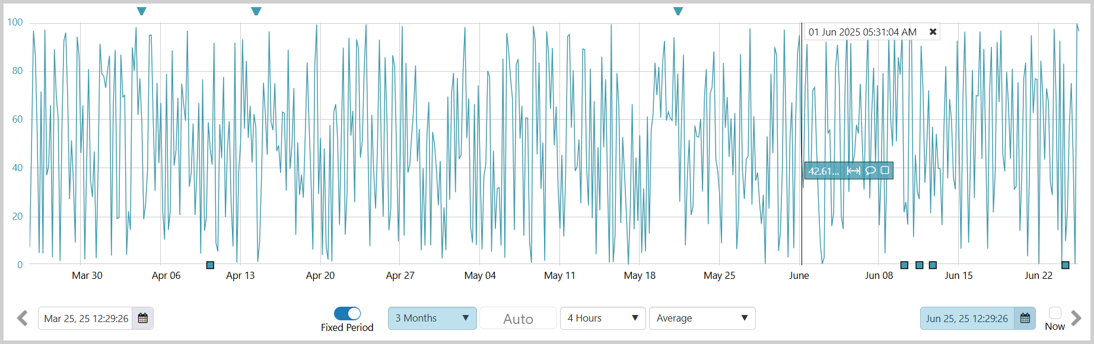Image resolution: width=1094 pixels, height=344 pixels.
Task: Close the cursor timestamp tooltip
Action: 933,32
